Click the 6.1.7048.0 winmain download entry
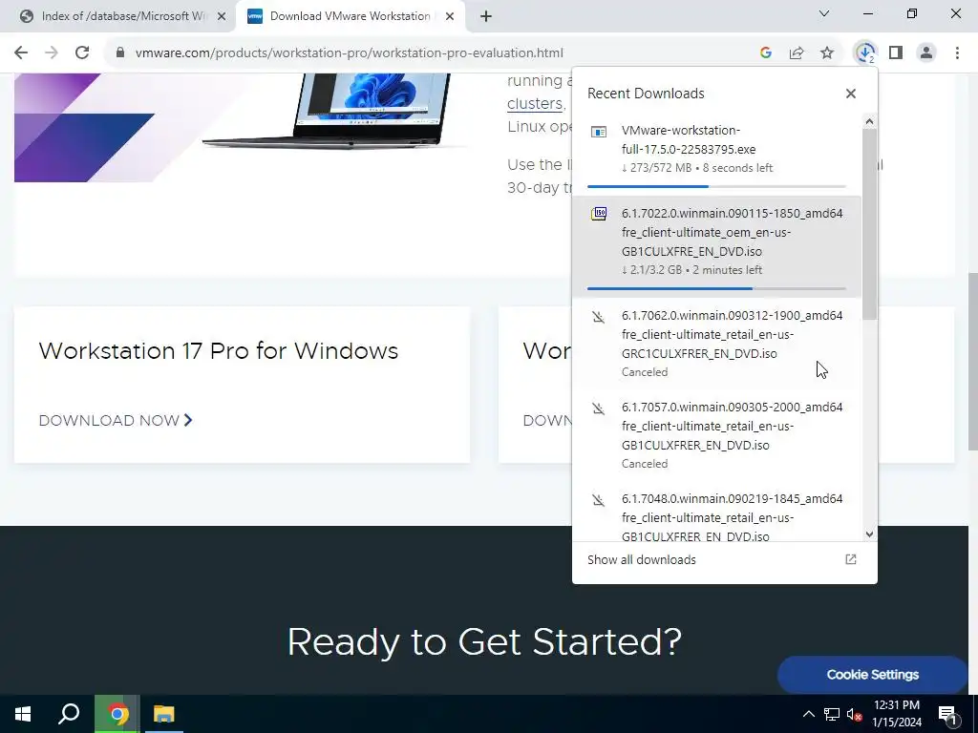 [716, 513]
